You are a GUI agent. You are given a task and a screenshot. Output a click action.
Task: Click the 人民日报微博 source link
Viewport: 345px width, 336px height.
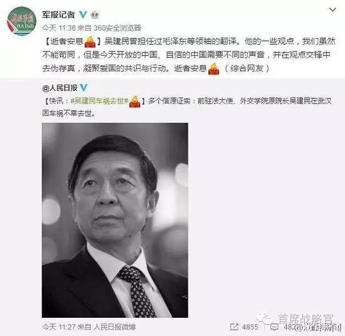pyautogui.click(x=114, y=327)
